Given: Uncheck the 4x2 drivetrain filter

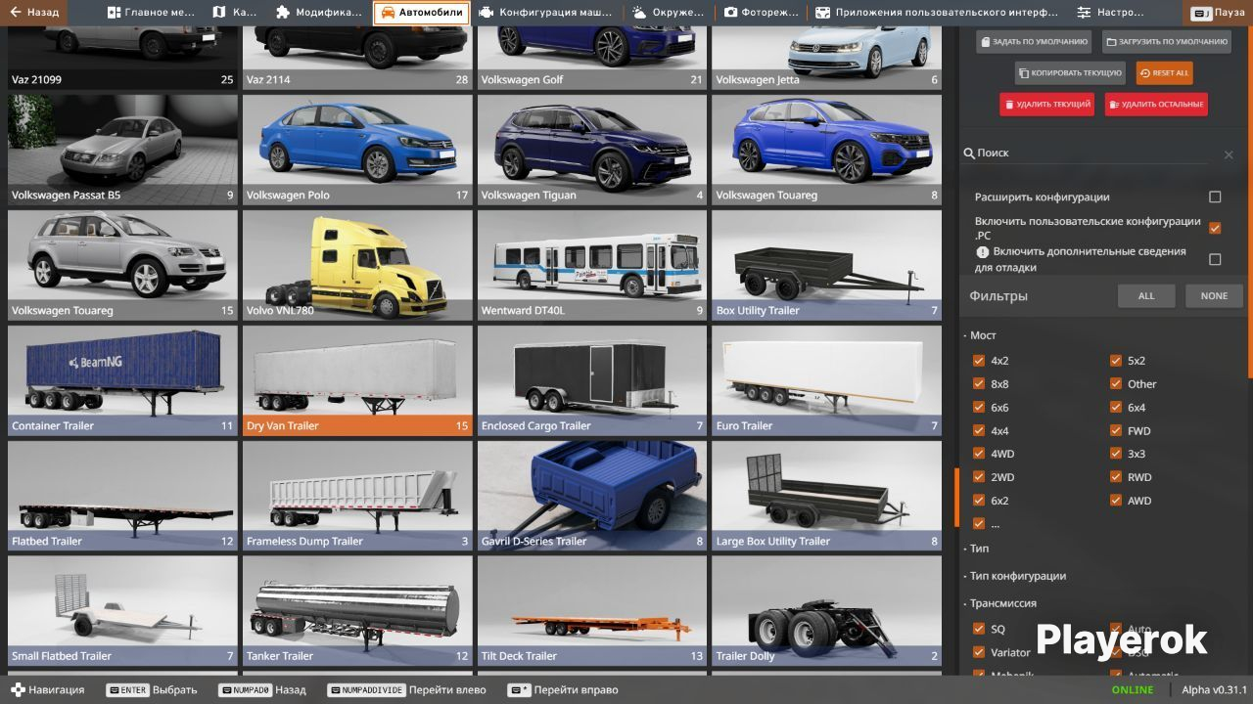Looking at the screenshot, I should [979, 361].
